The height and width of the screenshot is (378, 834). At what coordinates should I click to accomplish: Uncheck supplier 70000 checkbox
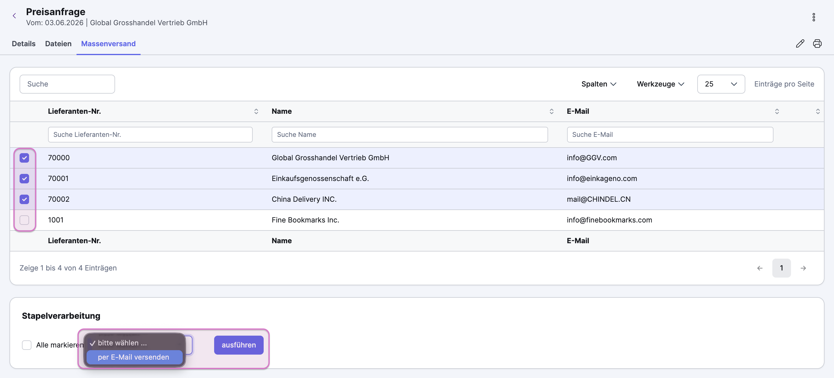pyautogui.click(x=24, y=158)
